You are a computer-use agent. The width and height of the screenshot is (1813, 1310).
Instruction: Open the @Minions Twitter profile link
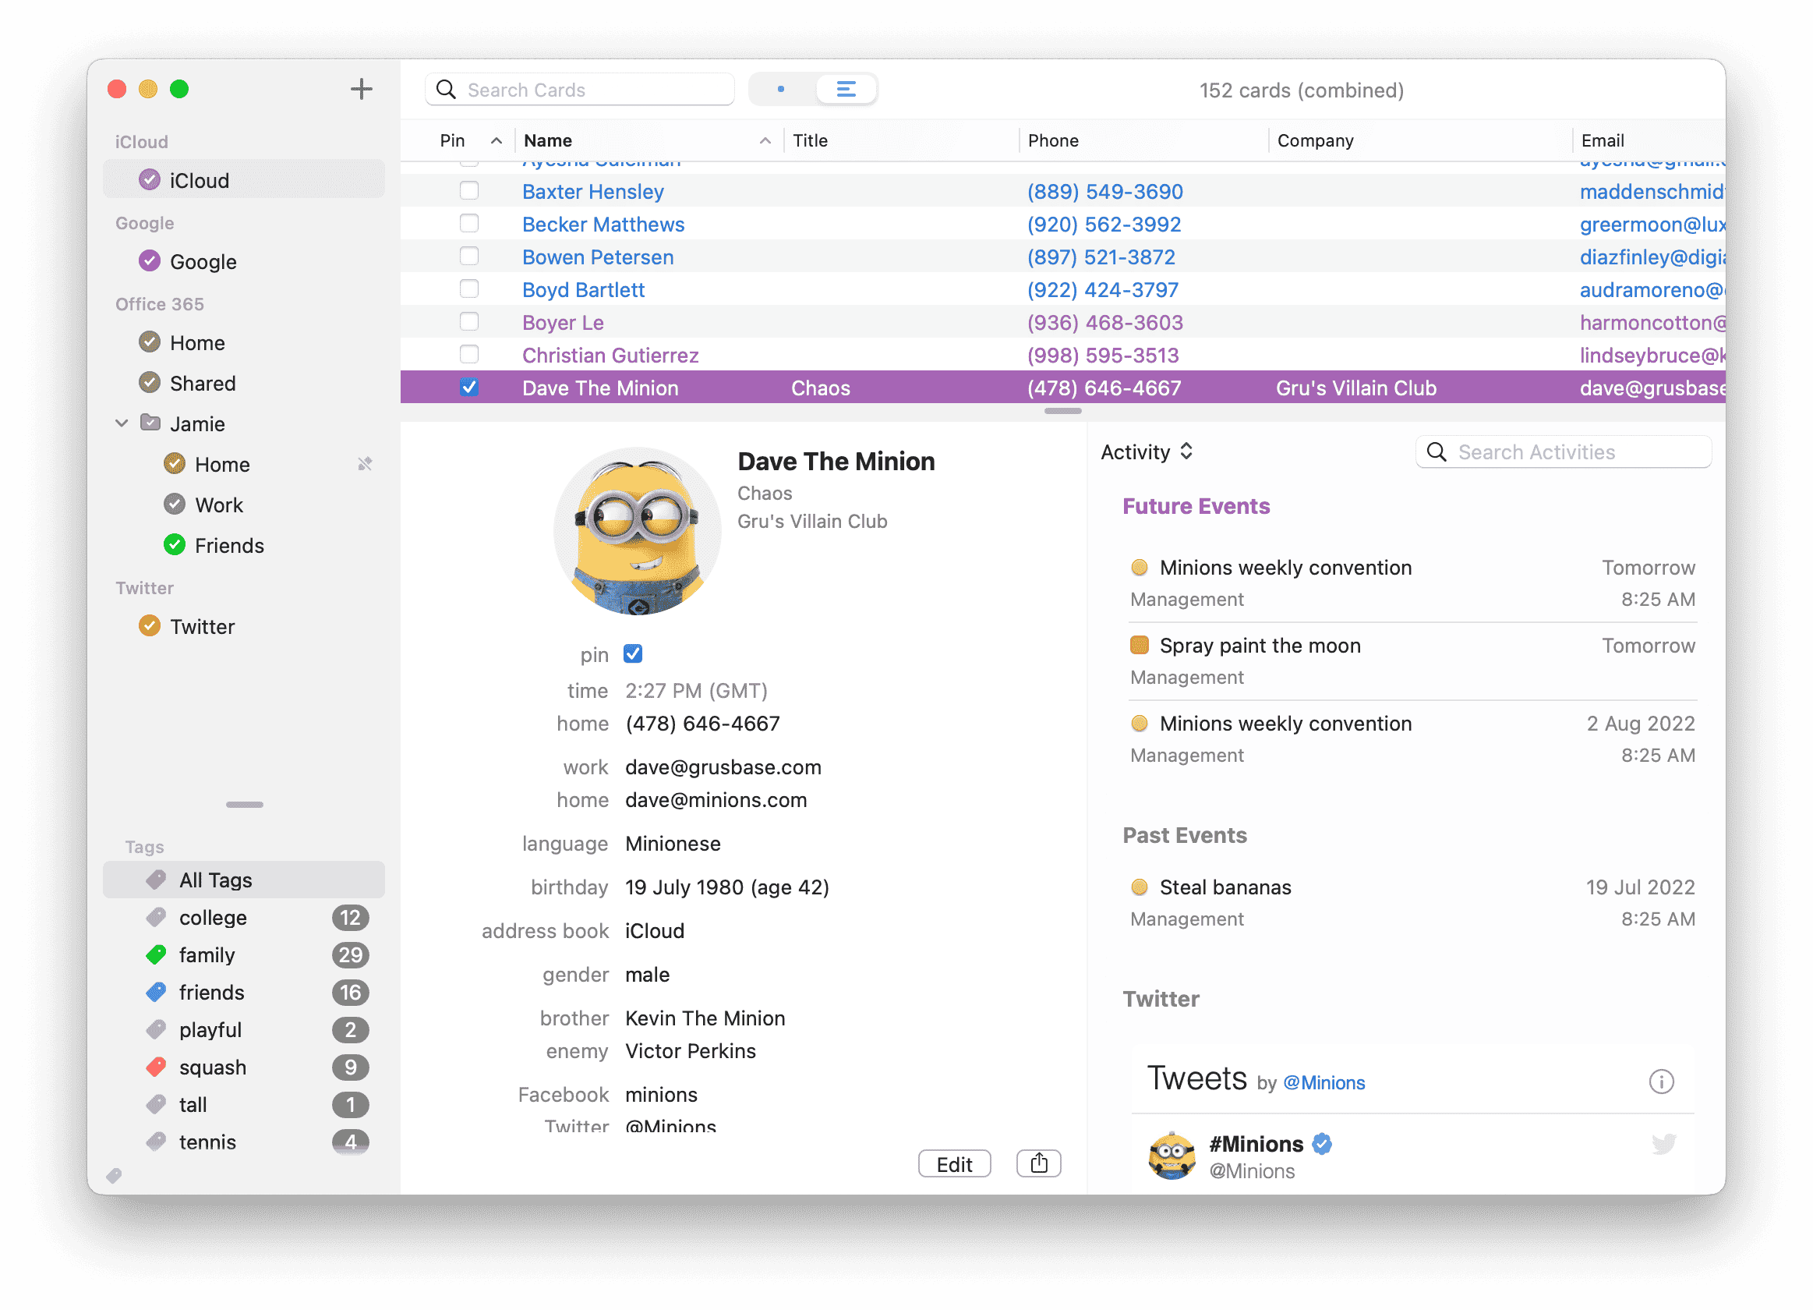pos(1324,1082)
